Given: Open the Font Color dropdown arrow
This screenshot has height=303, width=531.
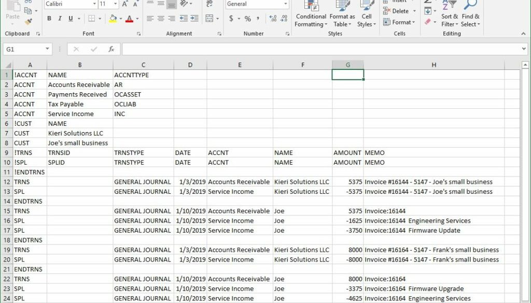Looking at the screenshot, I should [137, 18].
